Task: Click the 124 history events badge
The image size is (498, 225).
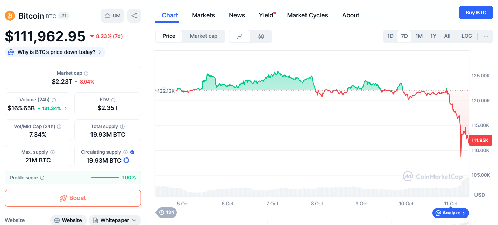Action: (167, 213)
